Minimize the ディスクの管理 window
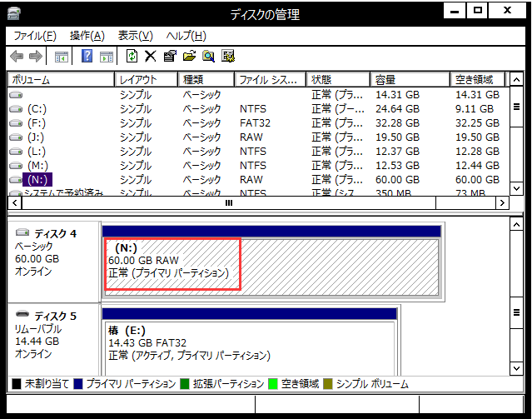Screen dimensions: 532x419 (x=455, y=11)
